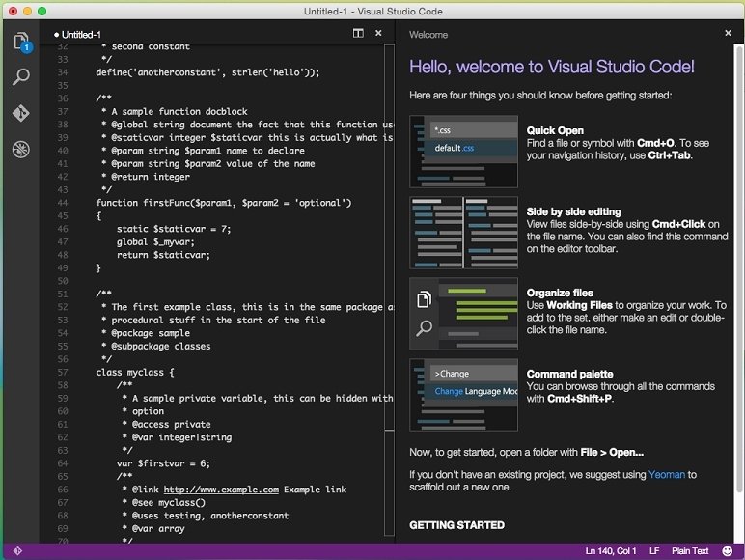This screenshot has width=745, height=560.
Task: Click the macOS yellow minimize window button
Action: point(28,11)
